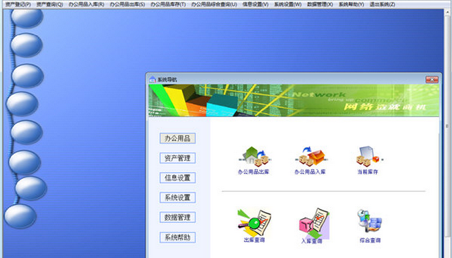
Task: Close the 系统导航 window
Action: 432,80
